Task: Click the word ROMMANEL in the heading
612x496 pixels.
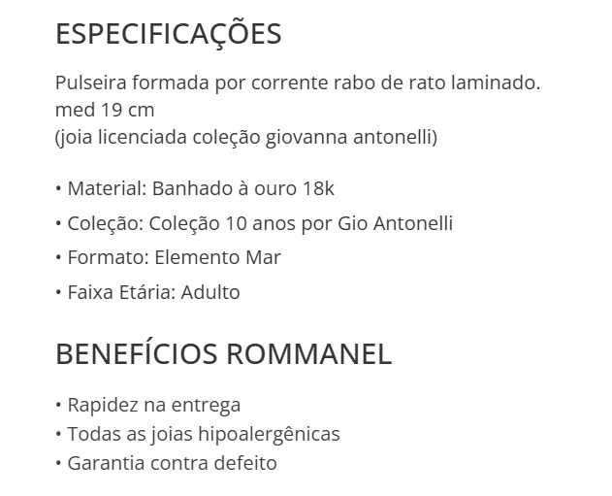Action: [x=308, y=353]
